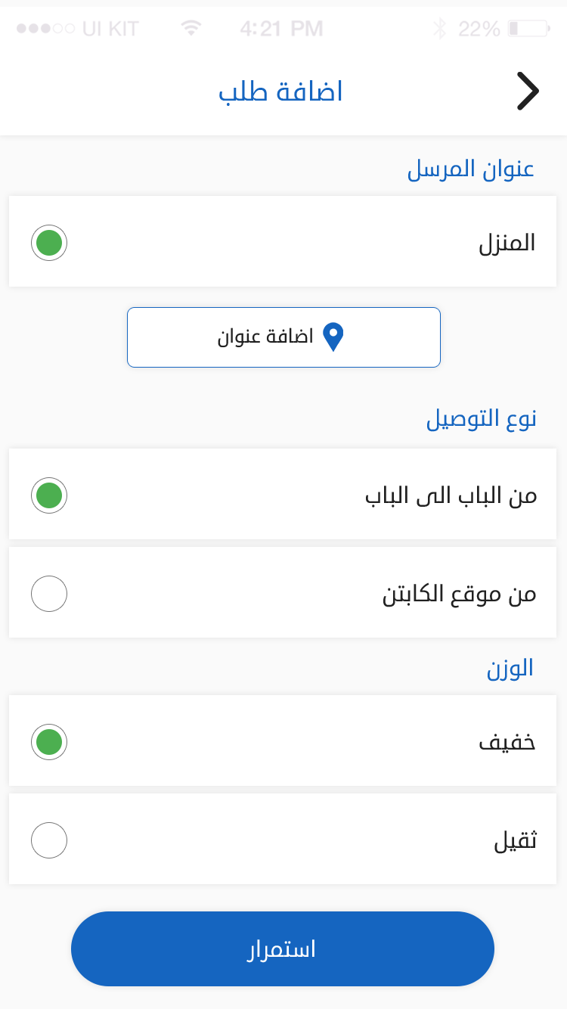Tap the المنزل address label text
This screenshot has width=567, height=1009.
(507, 243)
